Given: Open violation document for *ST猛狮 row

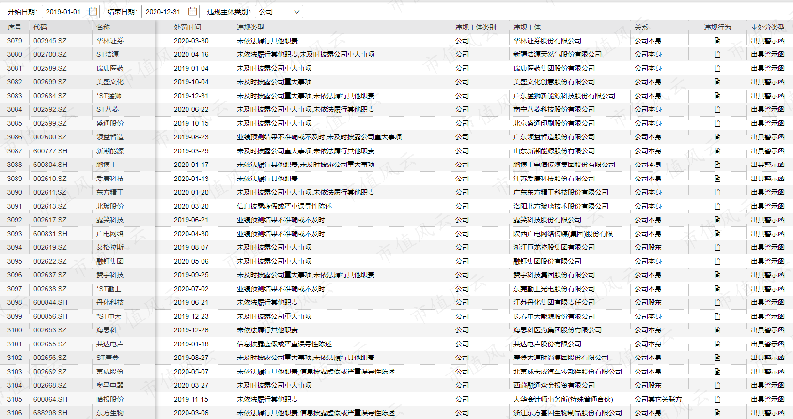Looking at the screenshot, I should (717, 96).
